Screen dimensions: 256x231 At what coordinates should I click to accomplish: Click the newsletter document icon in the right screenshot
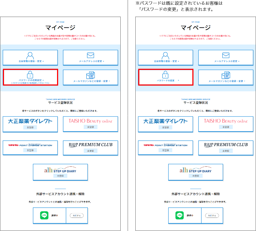click(226, 75)
